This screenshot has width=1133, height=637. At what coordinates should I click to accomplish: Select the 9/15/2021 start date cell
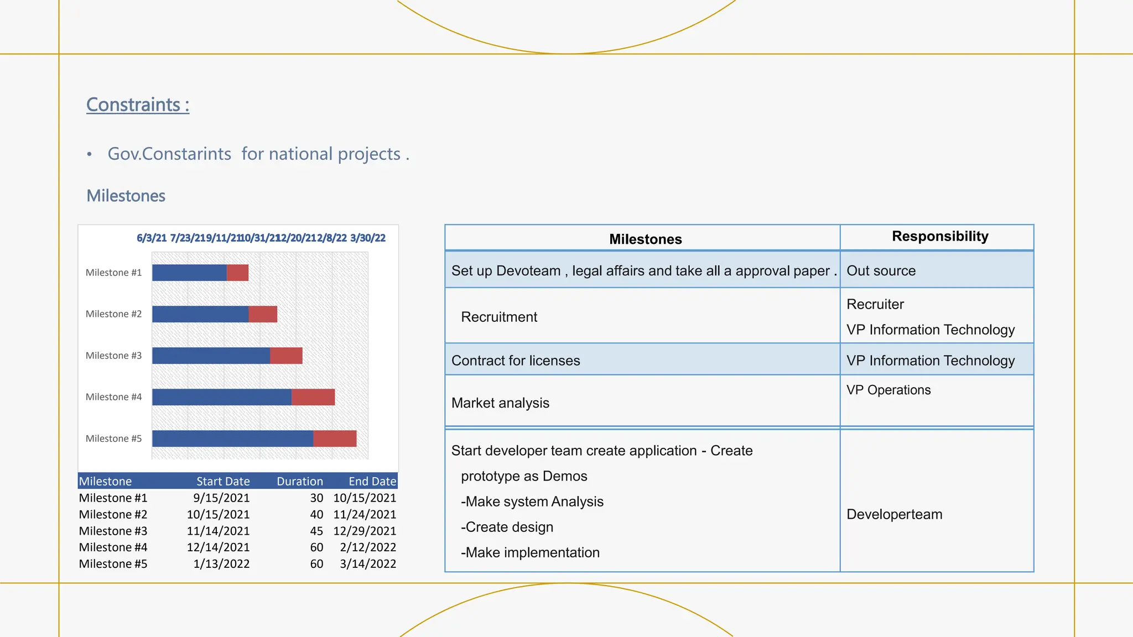click(x=221, y=498)
